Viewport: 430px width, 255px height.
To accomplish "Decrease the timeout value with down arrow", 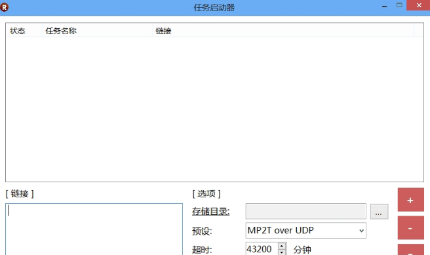I will (282, 252).
